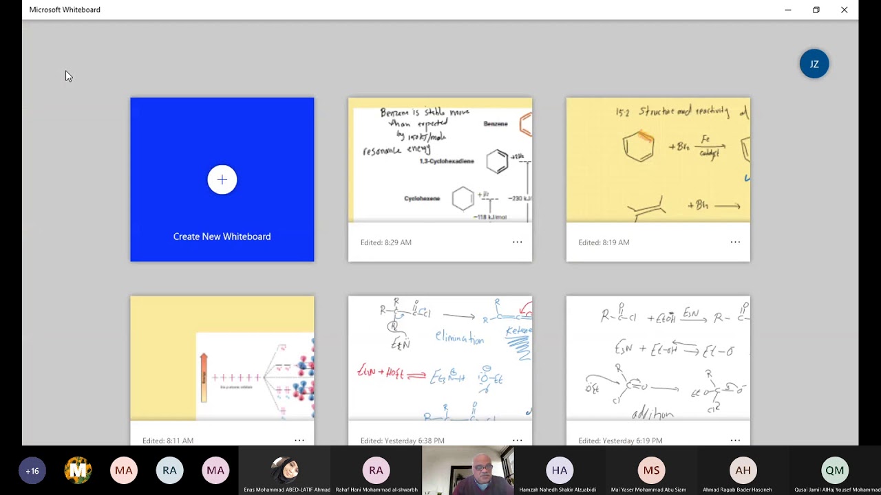Select the MS participant Mai Yaser avatar
Viewport: 881px width, 495px height.
651,470
